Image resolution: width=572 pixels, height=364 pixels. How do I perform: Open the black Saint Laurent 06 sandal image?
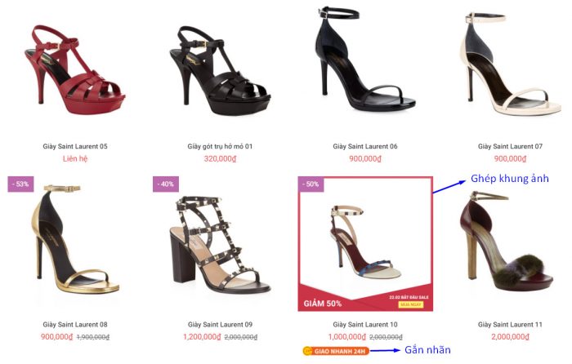[x=365, y=58]
